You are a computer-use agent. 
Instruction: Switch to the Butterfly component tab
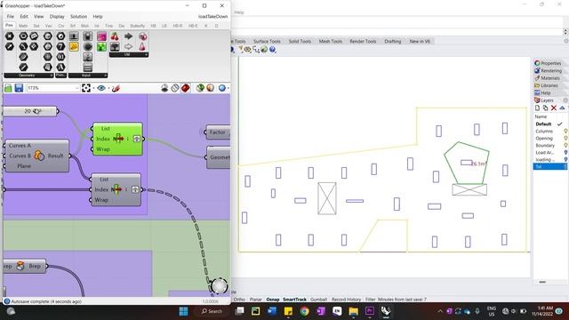click(x=137, y=26)
